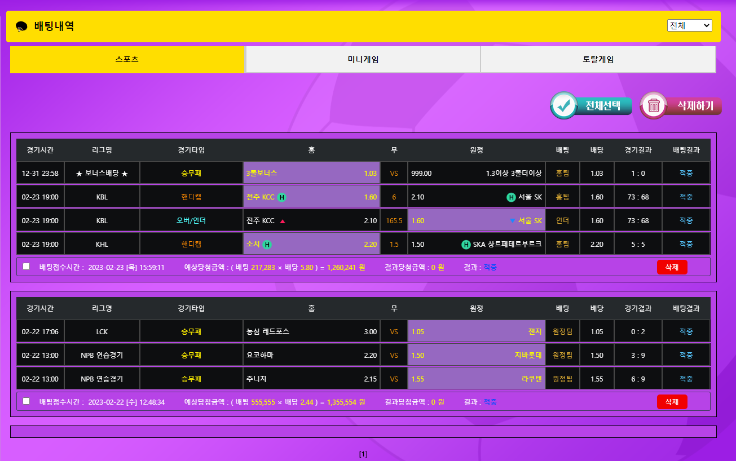Screen dimensions: 736x461
Task: Select the 스포츠 tab
Action: click(x=127, y=59)
